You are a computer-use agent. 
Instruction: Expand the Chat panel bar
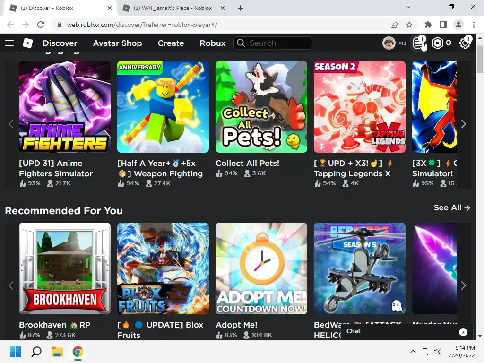click(x=406, y=332)
